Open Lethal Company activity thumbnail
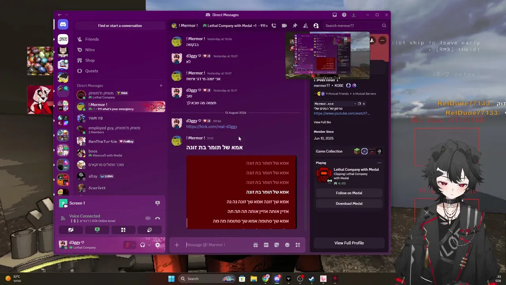This screenshot has height=285, width=506. coord(324,175)
